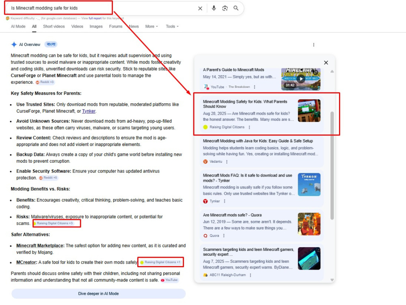Submit search with the magnifier icon
This screenshot has height=305, width=406.
(236, 8)
